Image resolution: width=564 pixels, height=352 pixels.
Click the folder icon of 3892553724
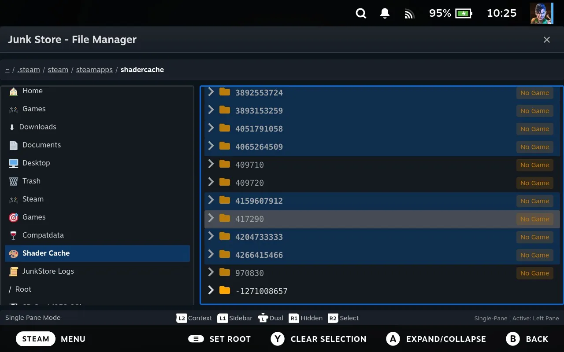tap(225, 92)
